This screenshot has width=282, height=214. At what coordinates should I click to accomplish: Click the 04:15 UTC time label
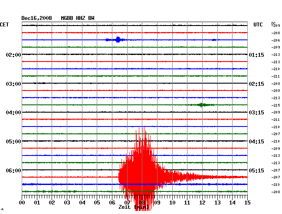pyautogui.click(x=256, y=142)
